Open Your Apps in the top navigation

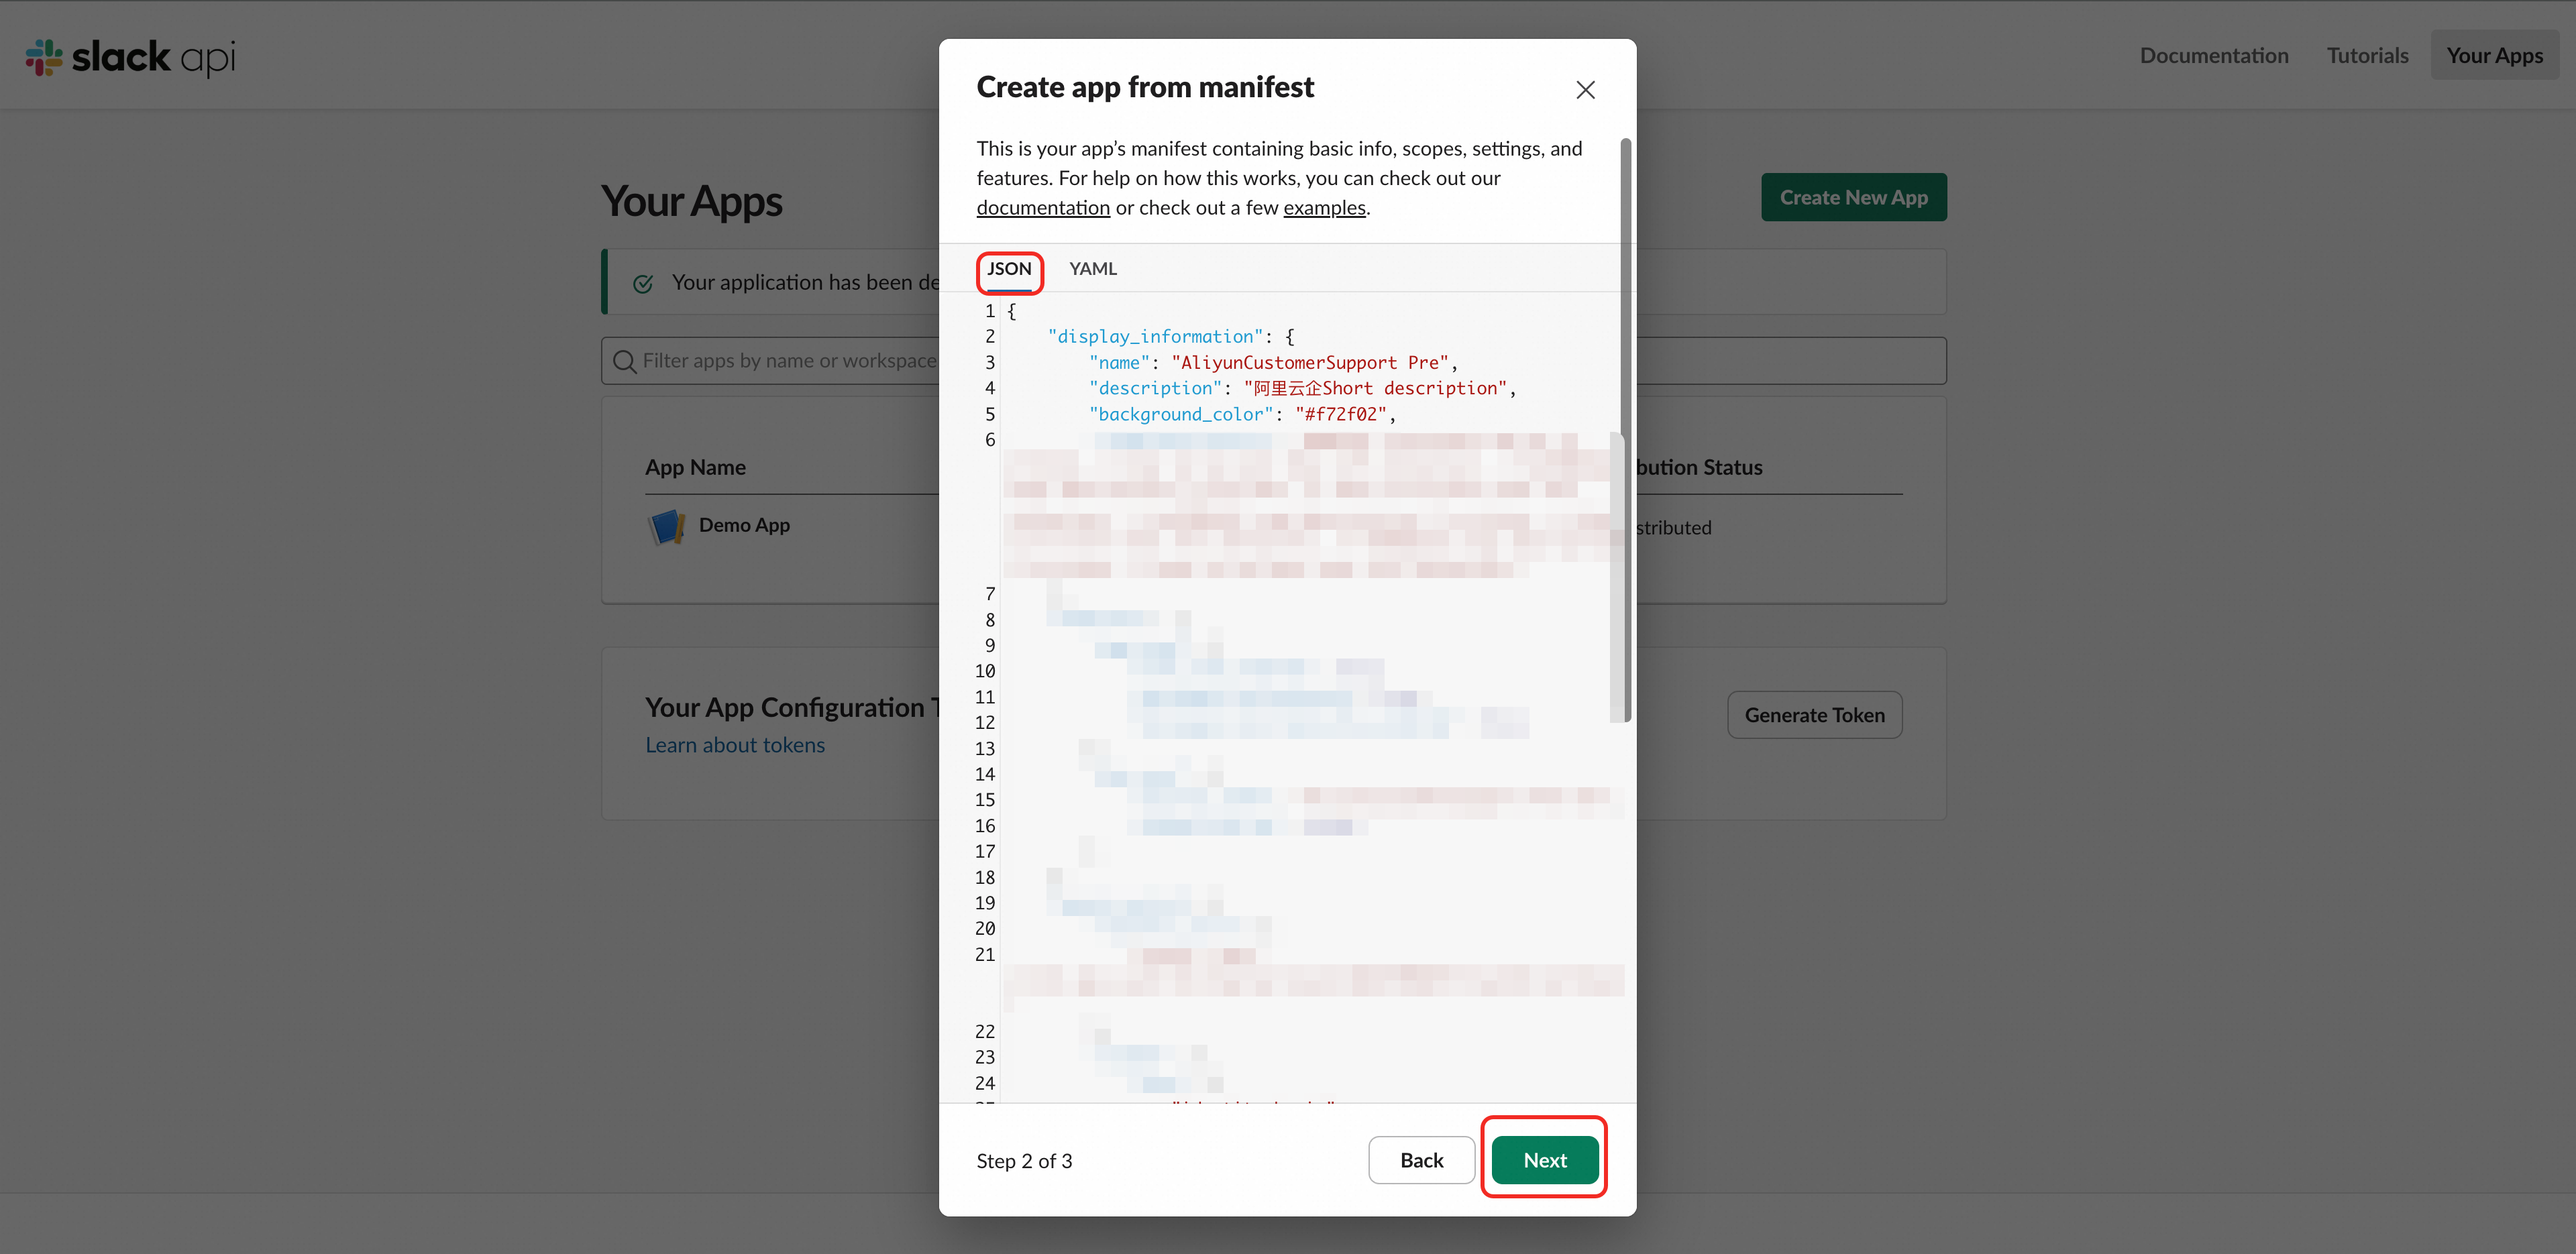pos(2494,55)
